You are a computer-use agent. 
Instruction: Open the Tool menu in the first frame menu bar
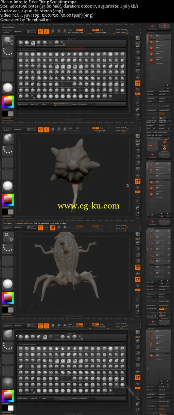click(x=111, y=25)
